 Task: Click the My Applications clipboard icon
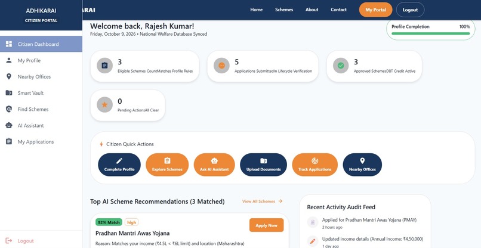click(9, 141)
